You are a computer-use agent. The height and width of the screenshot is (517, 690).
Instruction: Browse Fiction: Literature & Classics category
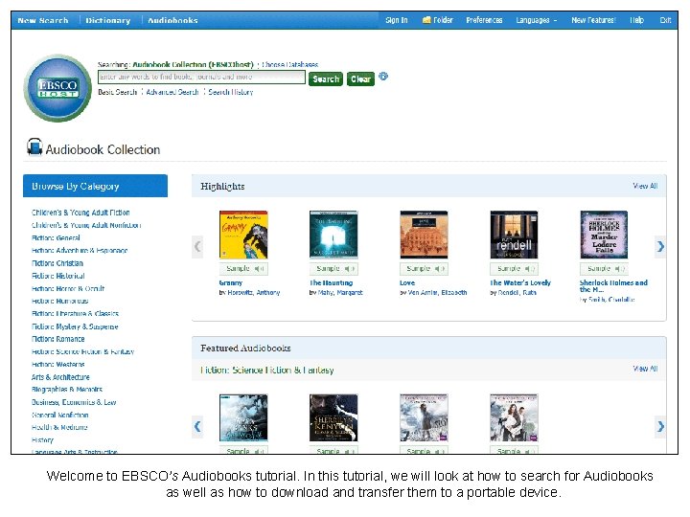[x=76, y=314]
